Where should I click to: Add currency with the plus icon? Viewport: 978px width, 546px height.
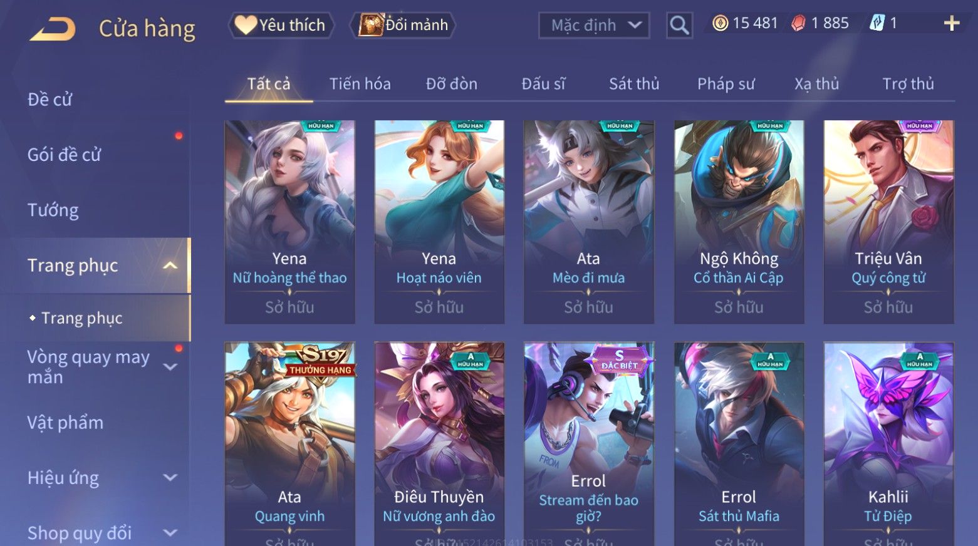pos(952,24)
